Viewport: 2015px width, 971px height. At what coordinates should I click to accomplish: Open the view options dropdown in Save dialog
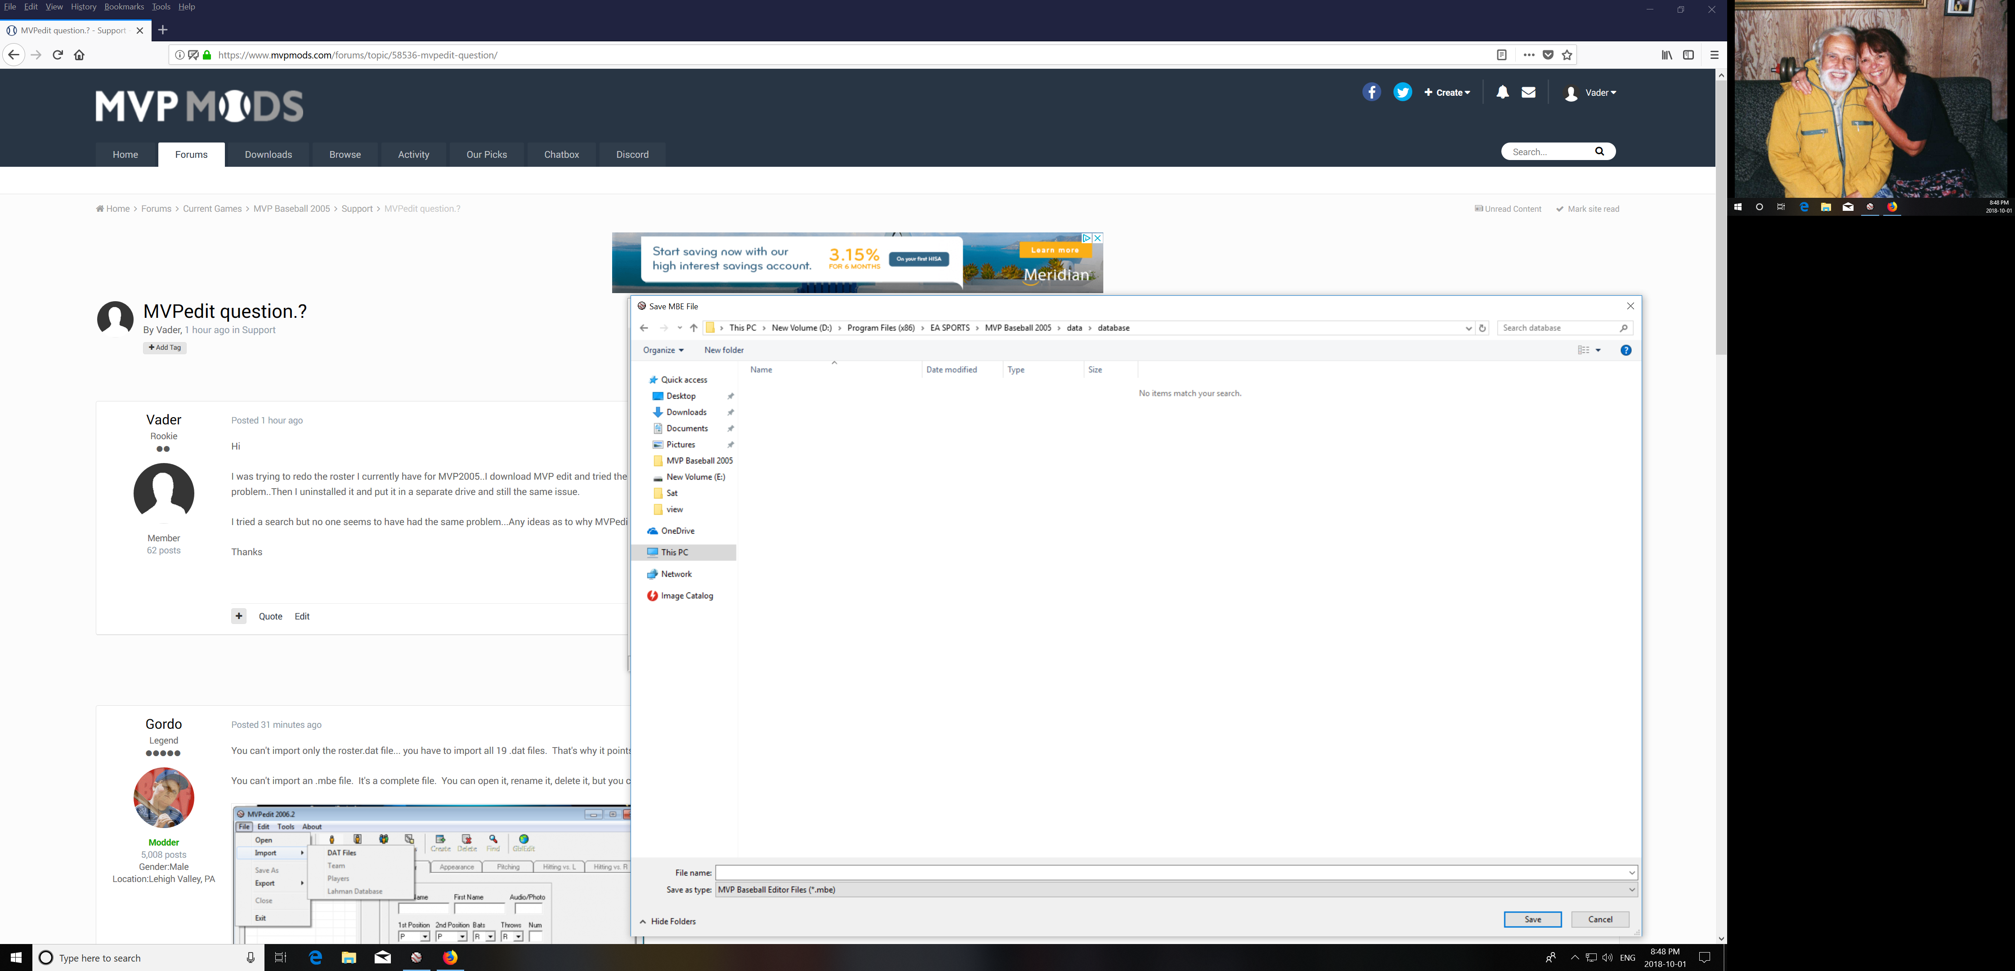click(x=1598, y=350)
